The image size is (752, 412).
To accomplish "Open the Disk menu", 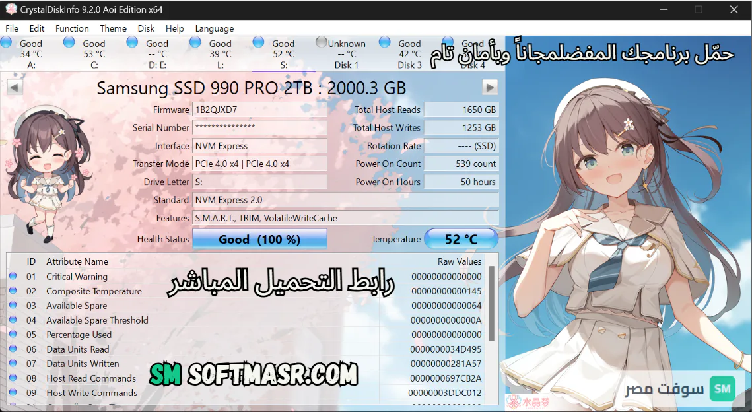I will pyautogui.click(x=146, y=28).
